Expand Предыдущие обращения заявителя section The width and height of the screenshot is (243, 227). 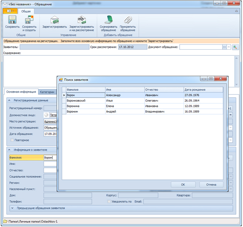(12, 208)
